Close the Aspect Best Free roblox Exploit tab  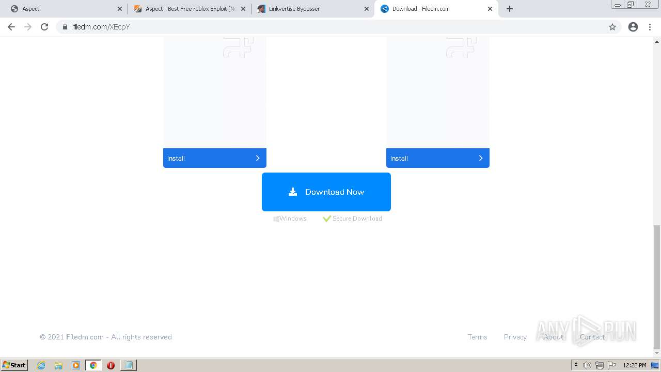[x=243, y=9]
